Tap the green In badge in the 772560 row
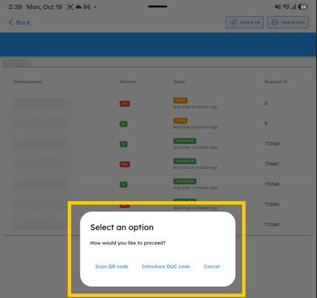The width and height of the screenshot is (317, 298). pyautogui.click(x=123, y=144)
